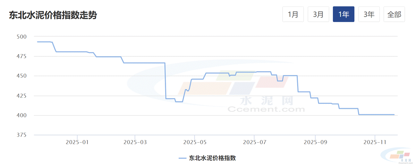Display 全部 historical data
The image size is (416, 167).
point(394,14)
